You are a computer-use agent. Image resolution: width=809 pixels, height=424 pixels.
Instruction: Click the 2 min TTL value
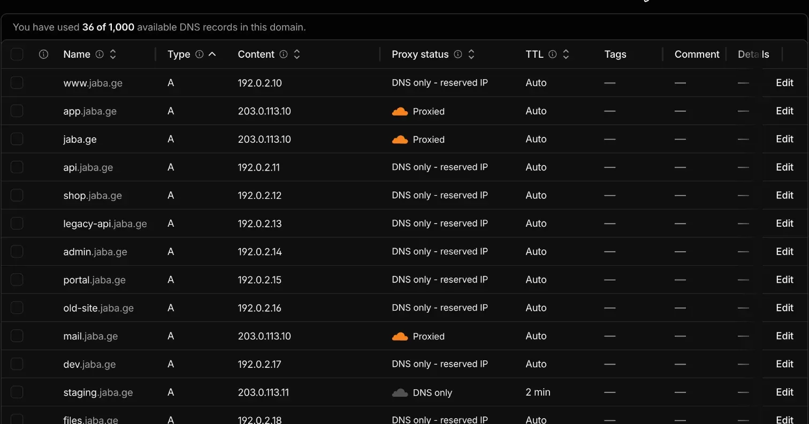[x=538, y=392]
